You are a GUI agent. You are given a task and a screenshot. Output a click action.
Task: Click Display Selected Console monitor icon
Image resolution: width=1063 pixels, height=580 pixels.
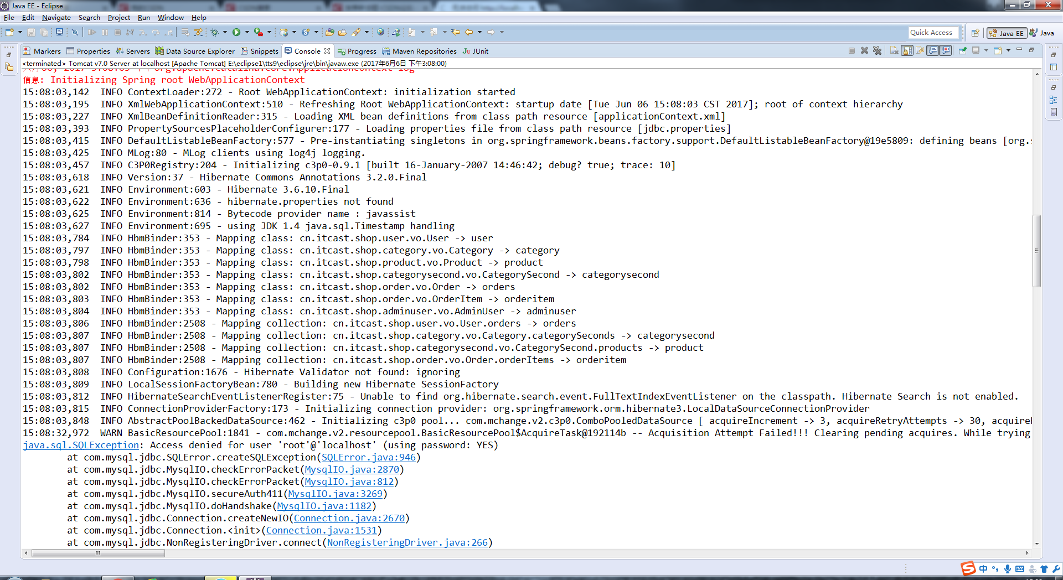coord(976,50)
